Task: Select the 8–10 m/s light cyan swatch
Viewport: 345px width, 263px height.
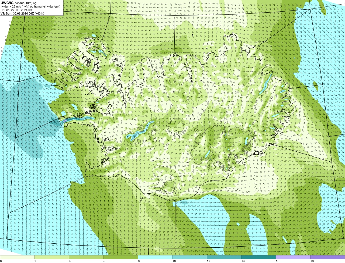Action: point(155,257)
